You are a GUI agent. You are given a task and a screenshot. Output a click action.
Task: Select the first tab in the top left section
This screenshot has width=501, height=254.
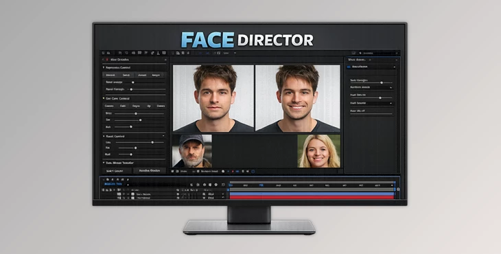(x=110, y=75)
